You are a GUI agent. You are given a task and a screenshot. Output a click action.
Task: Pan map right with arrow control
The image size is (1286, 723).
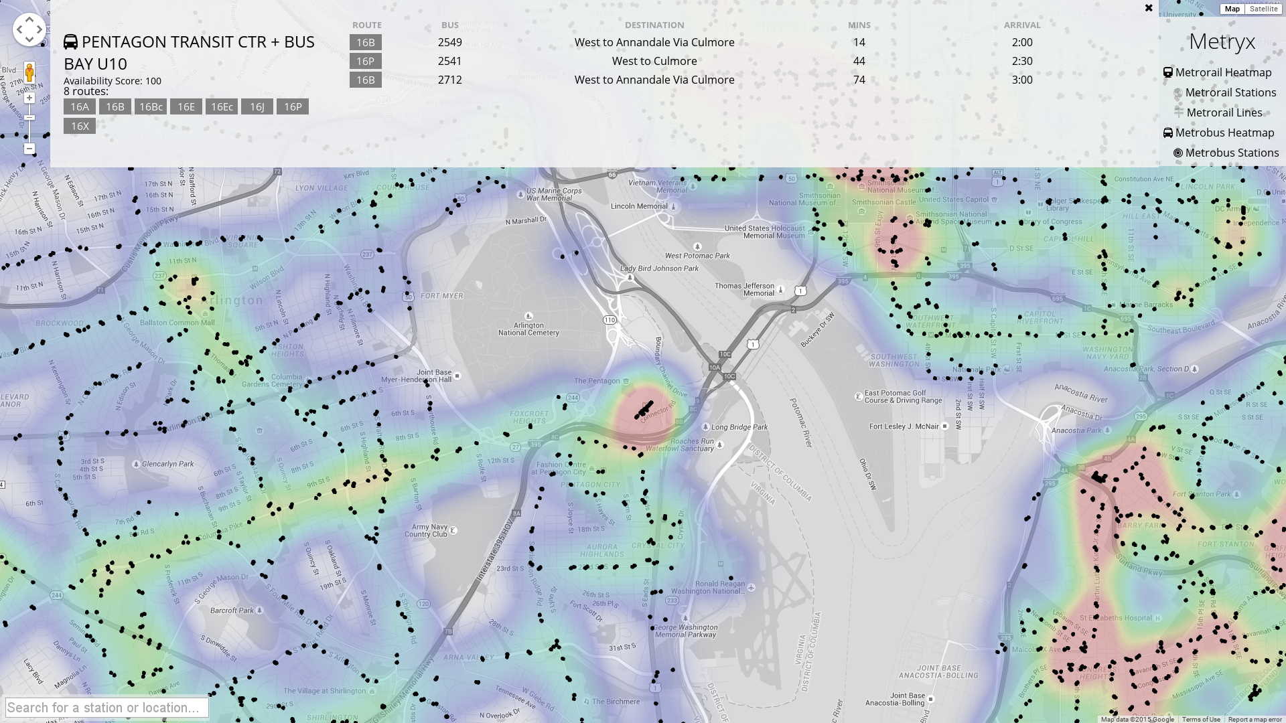(x=40, y=29)
